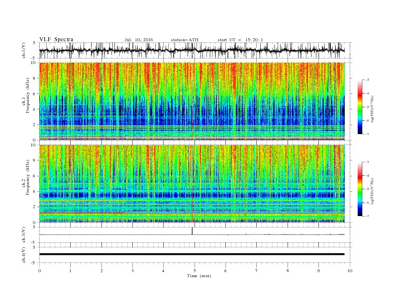Click the "-3" tick on ch.1 colorbar
This screenshot has height=304, width=394.
click(367, 80)
